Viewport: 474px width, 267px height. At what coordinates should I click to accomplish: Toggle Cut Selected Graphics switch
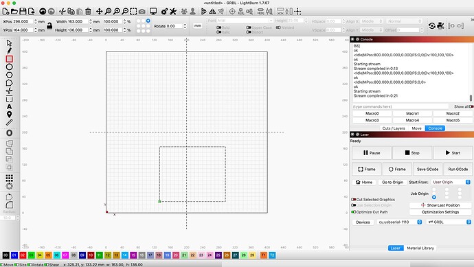point(353,199)
